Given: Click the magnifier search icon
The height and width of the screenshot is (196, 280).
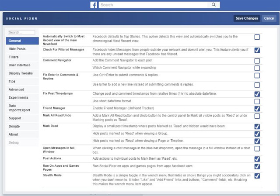Looking at the screenshot, I should click(213, 5).
